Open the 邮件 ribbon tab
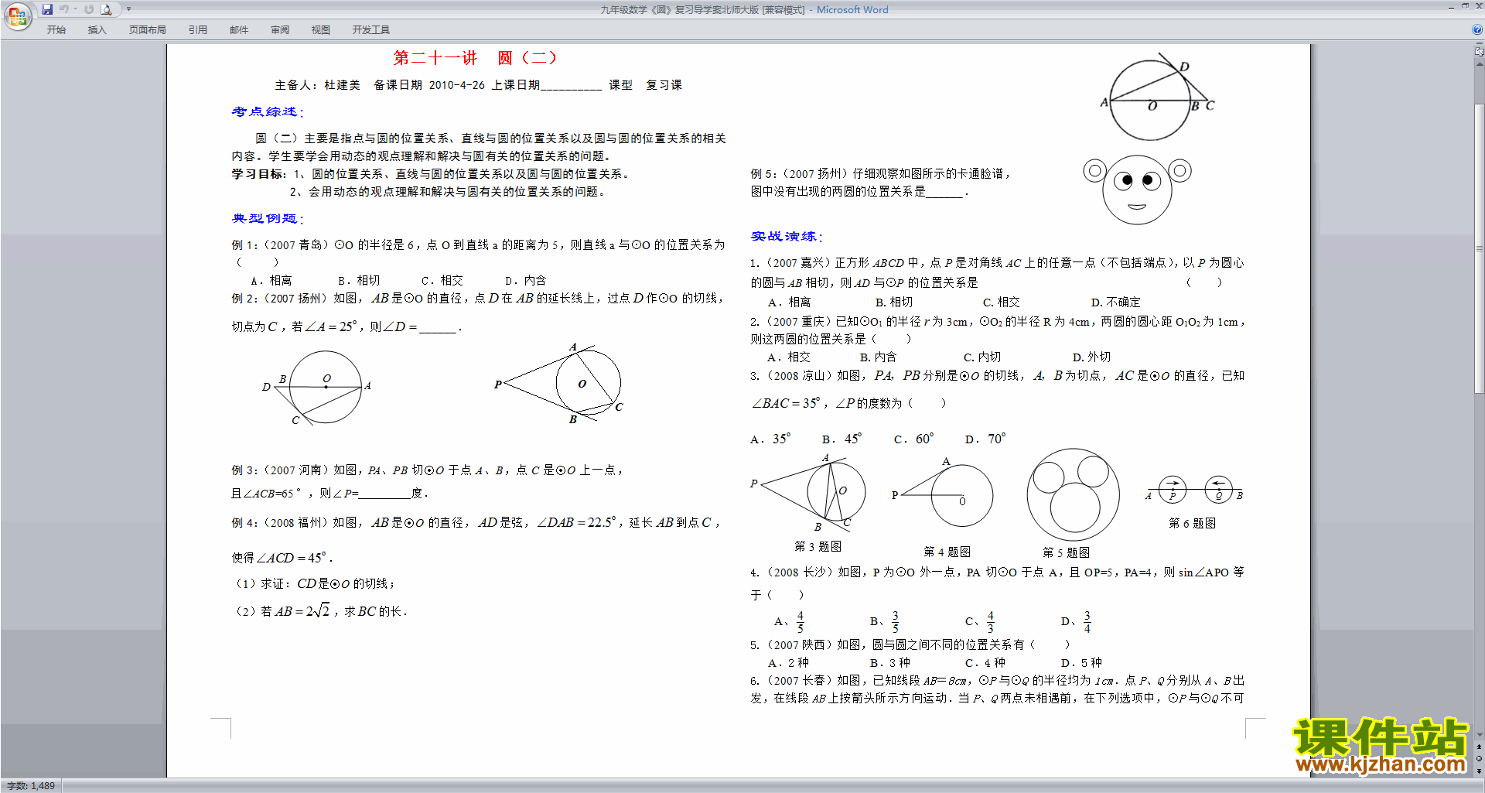This screenshot has width=1485, height=793. (x=239, y=30)
